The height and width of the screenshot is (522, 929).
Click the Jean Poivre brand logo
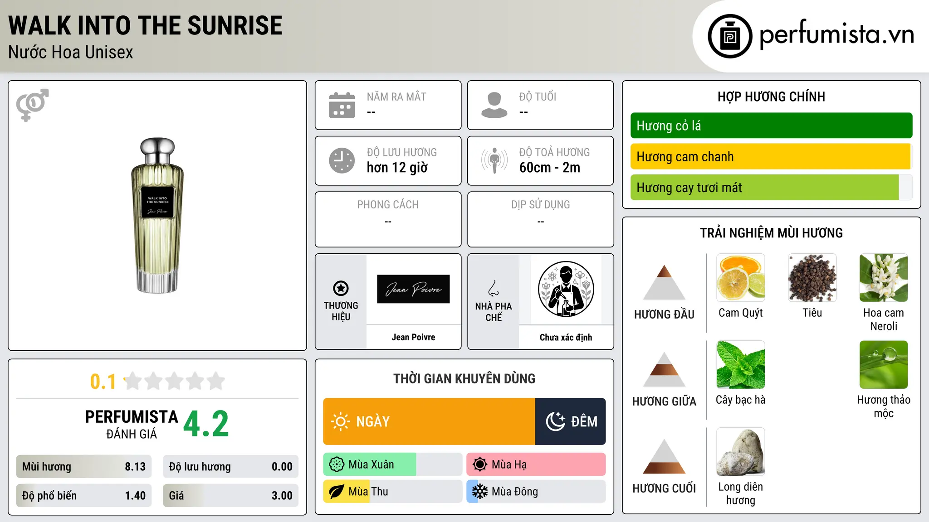pyautogui.click(x=413, y=289)
